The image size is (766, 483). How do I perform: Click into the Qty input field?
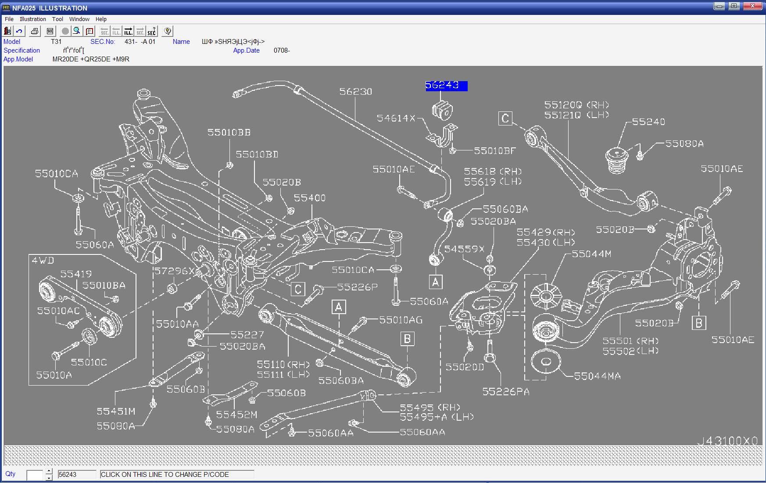(35, 475)
